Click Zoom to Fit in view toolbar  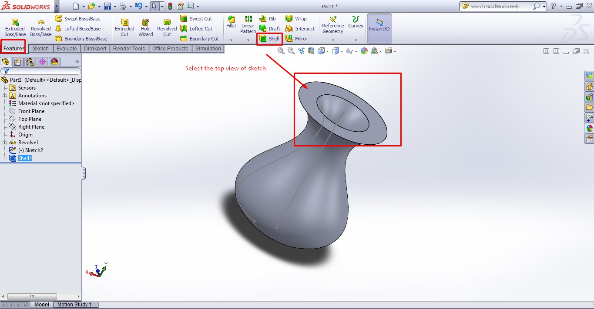click(x=281, y=51)
